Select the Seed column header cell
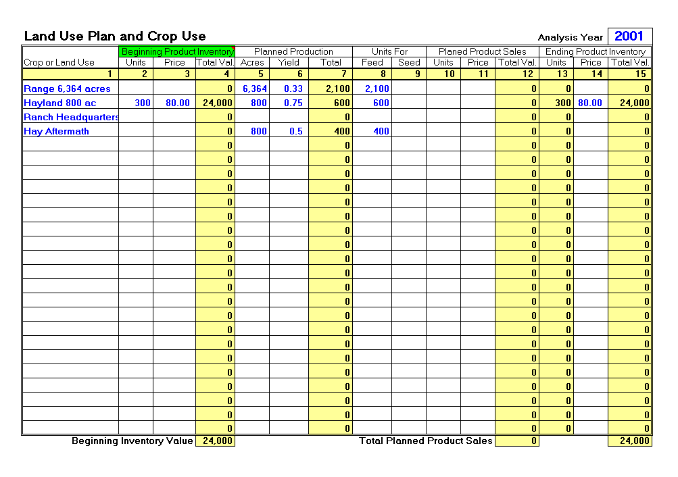The image size is (678, 477). pos(408,61)
